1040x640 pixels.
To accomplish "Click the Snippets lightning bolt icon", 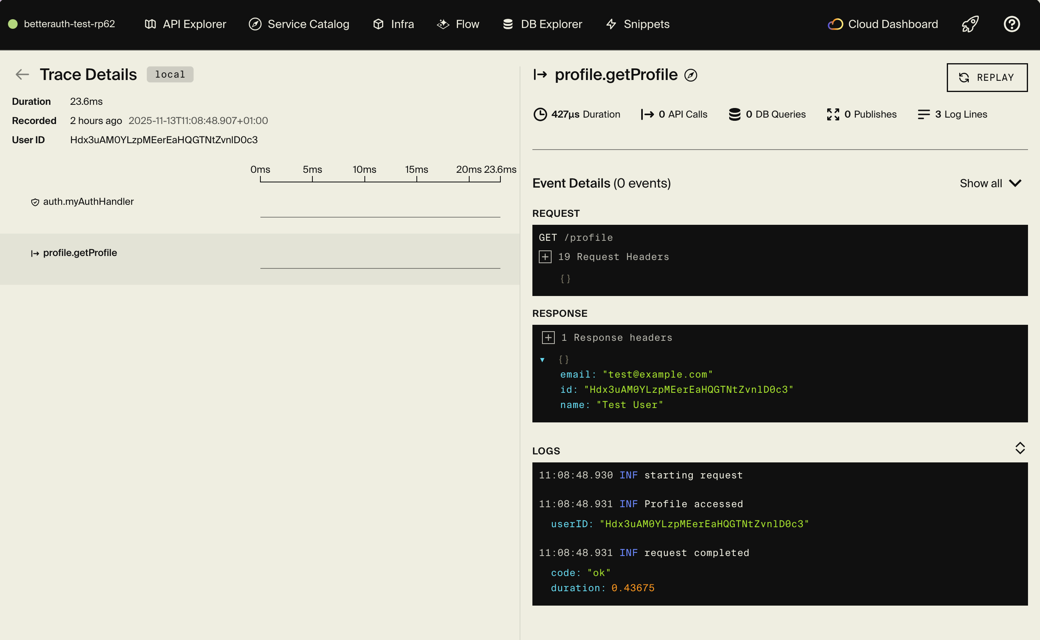I will [x=611, y=24].
